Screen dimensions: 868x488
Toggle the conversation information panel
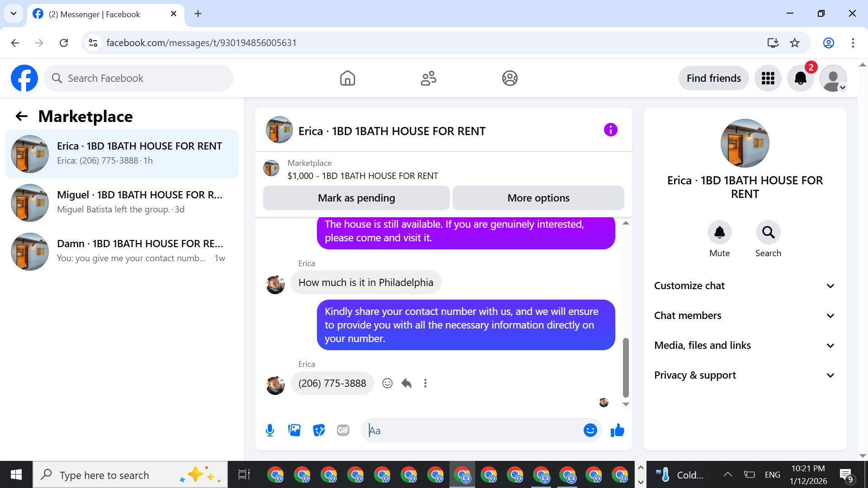point(610,130)
